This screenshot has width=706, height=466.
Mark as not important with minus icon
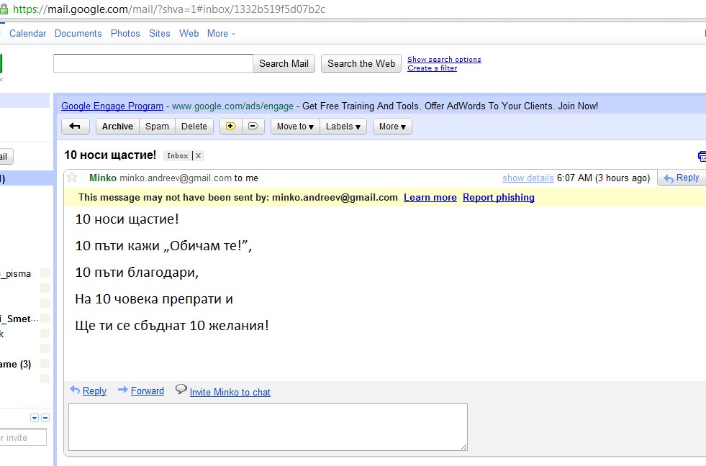(x=253, y=127)
